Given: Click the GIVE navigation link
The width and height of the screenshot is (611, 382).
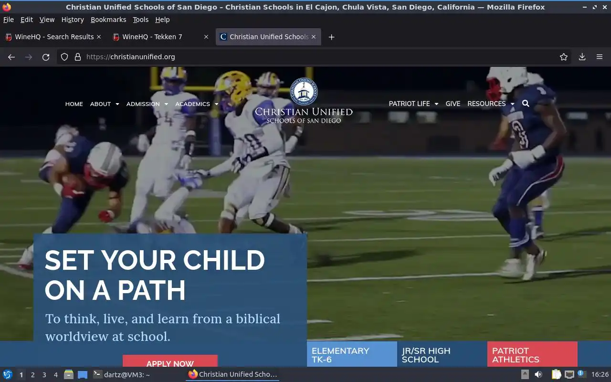Looking at the screenshot, I should tap(453, 104).
